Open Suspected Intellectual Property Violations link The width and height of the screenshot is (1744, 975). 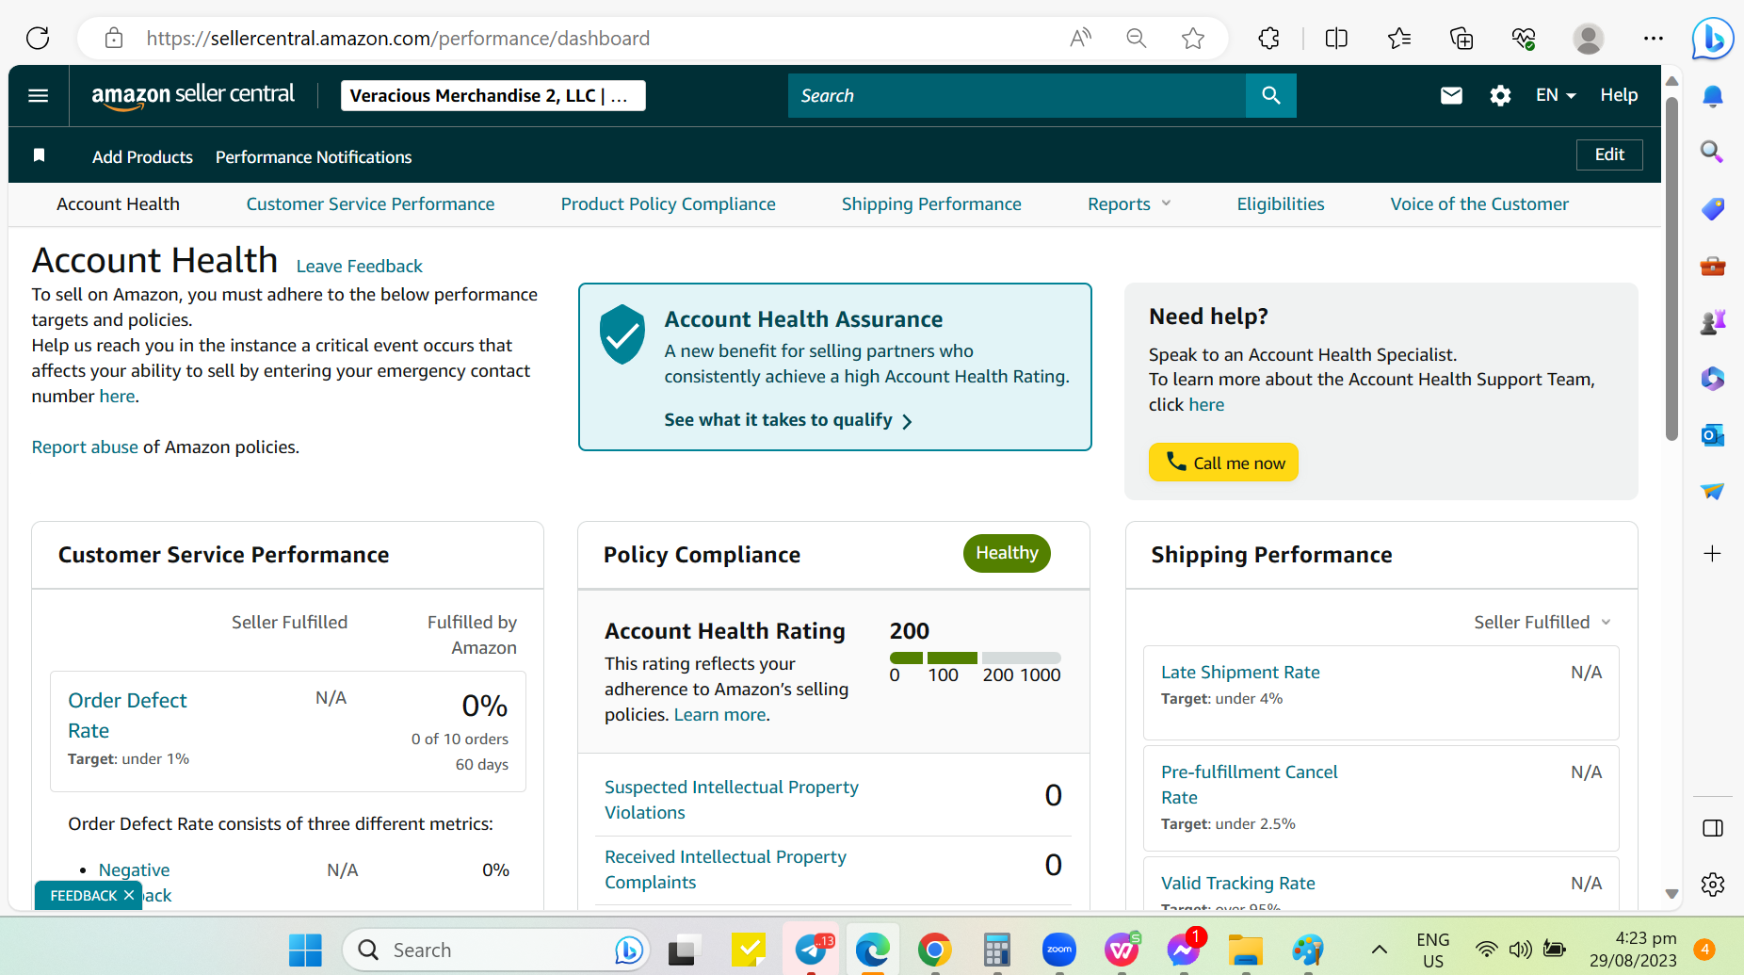pyautogui.click(x=732, y=799)
